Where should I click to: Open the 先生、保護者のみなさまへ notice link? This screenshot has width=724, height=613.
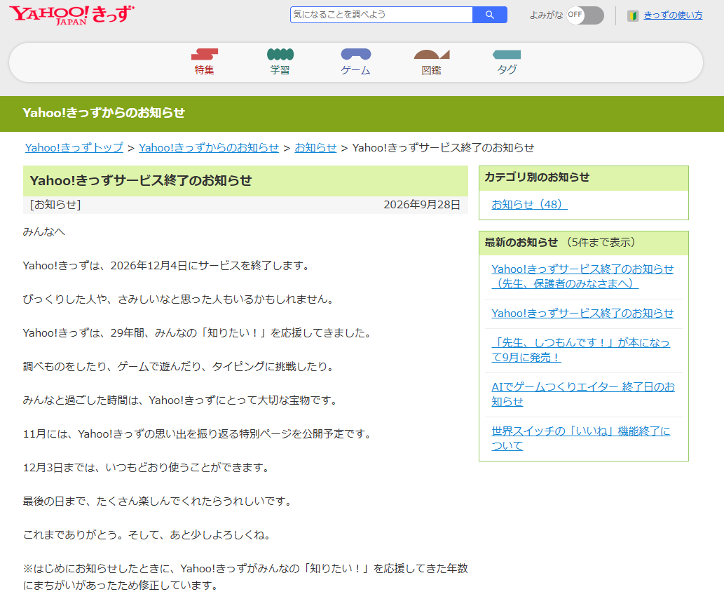click(582, 276)
